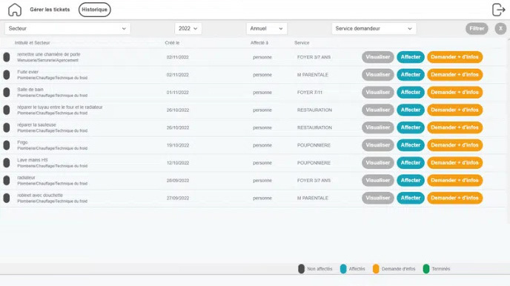Demander + d'infos for 'réparer le tuyau'
510x286 pixels.
(454, 110)
